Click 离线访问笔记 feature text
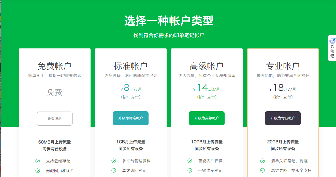The width and height of the screenshot is (336, 177). point(134,170)
